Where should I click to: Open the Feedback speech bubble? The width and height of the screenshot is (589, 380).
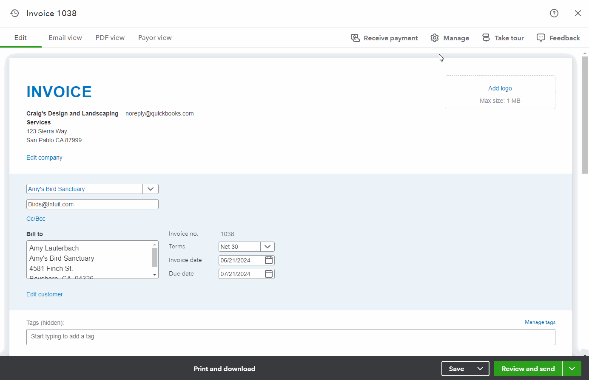[x=541, y=38]
